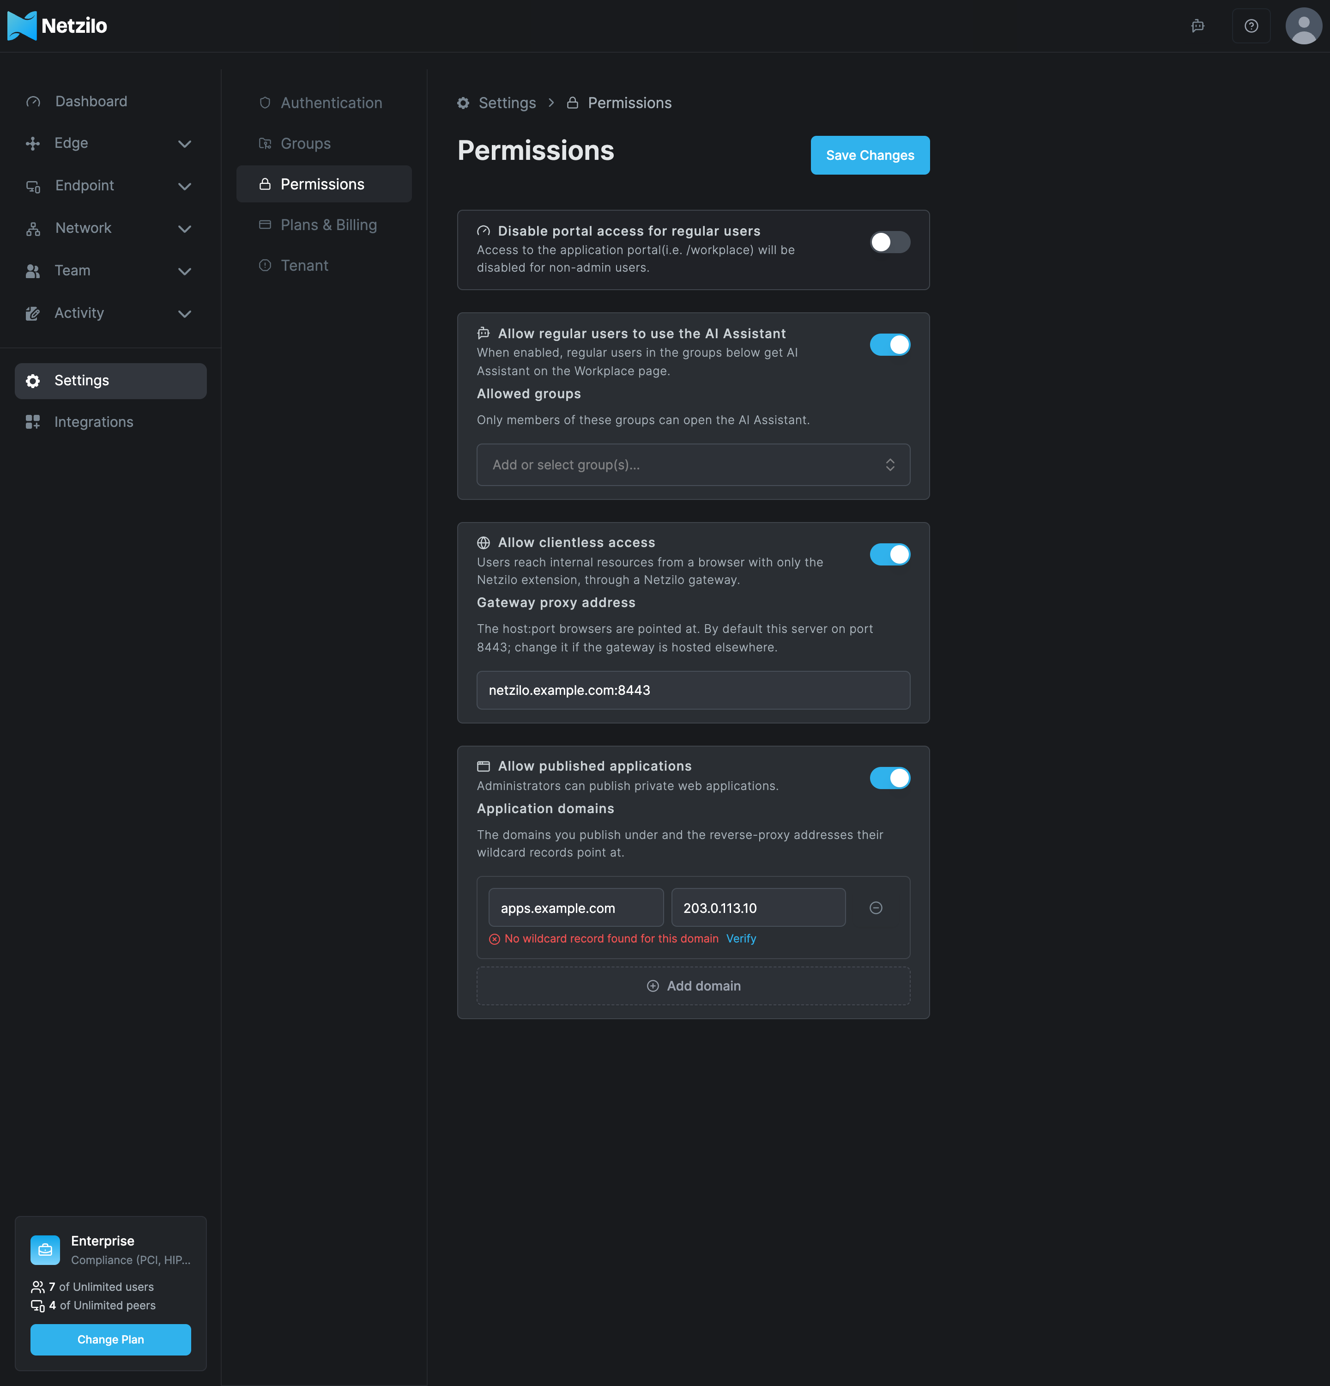The height and width of the screenshot is (1386, 1330).
Task: Click the Save Changes button
Action: tap(869, 155)
